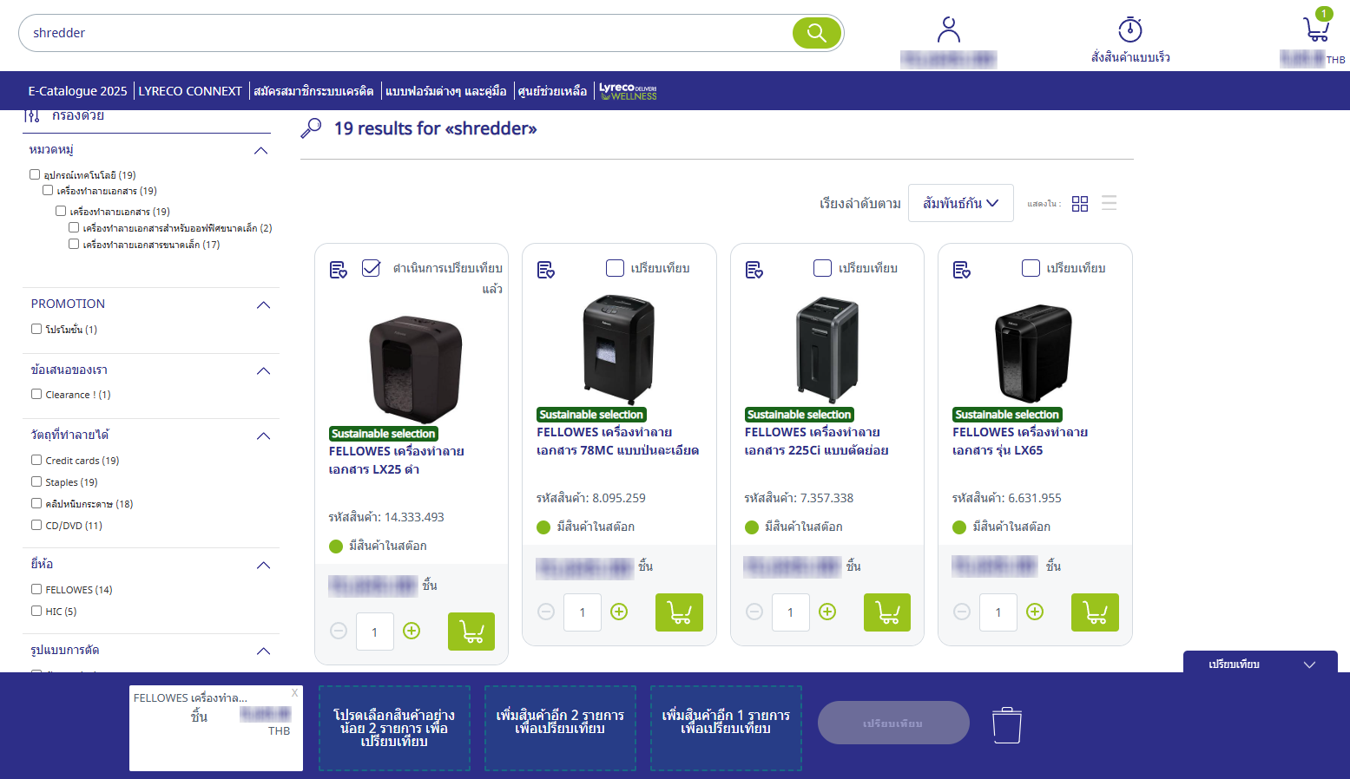1350x779 pixels.
Task: Open FELLOWES LX65 product title link
Action: [x=1019, y=441]
